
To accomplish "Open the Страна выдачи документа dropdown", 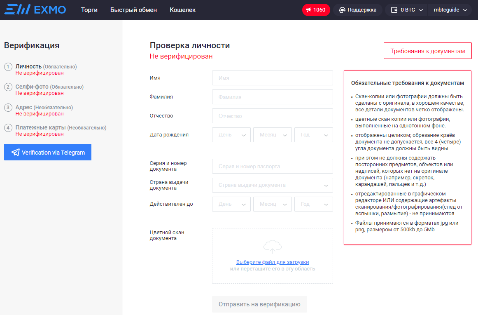I will click(x=272, y=185).
